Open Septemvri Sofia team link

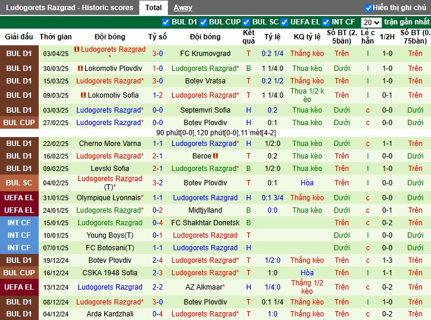point(205,110)
